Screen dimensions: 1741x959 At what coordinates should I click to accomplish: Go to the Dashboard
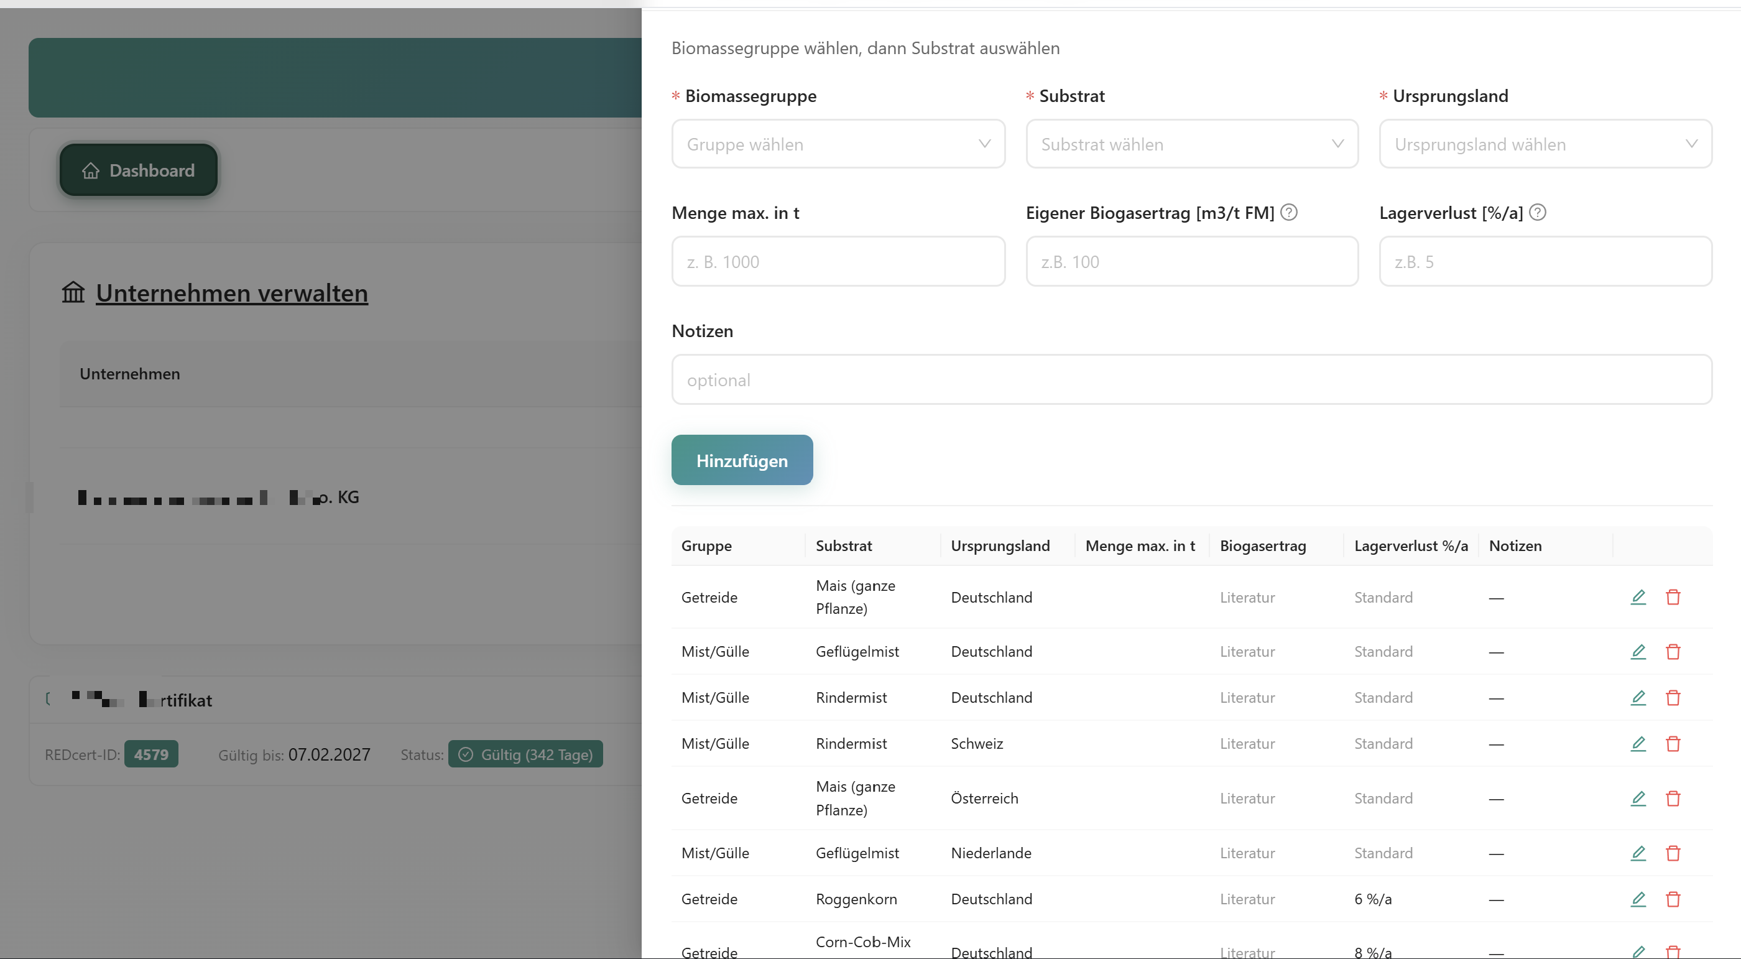(x=139, y=170)
